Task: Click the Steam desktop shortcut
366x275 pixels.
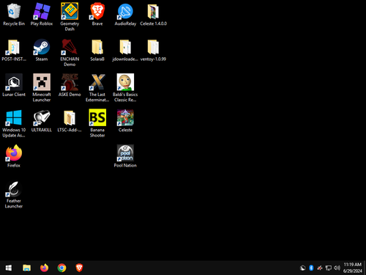Action: coord(42,50)
